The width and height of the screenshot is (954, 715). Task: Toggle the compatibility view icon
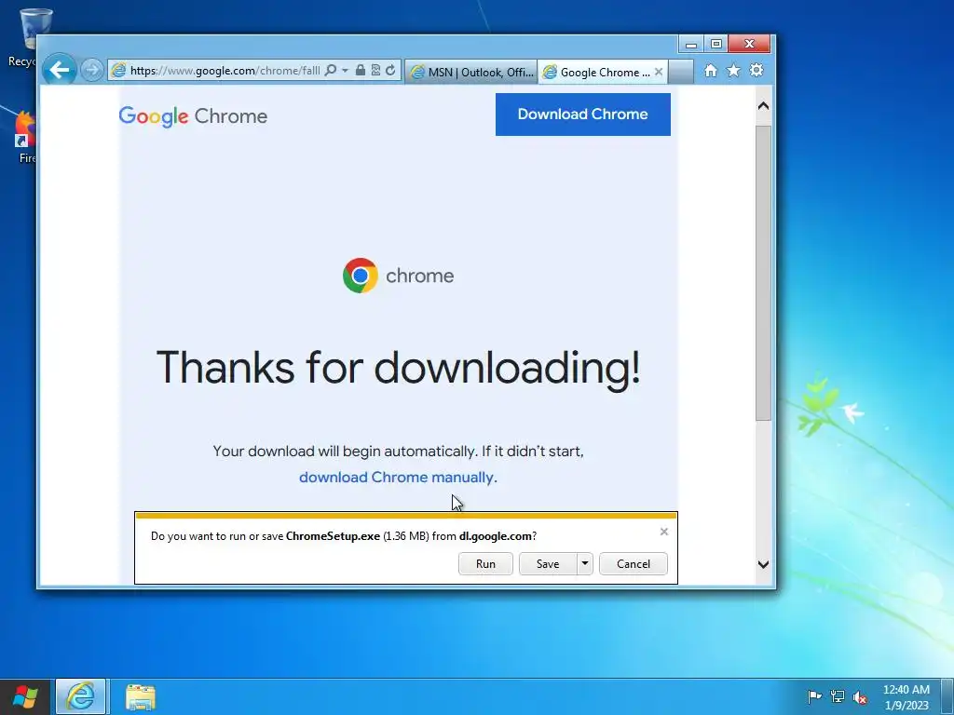375,71
